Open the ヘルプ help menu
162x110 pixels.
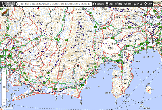pos(148,4)
